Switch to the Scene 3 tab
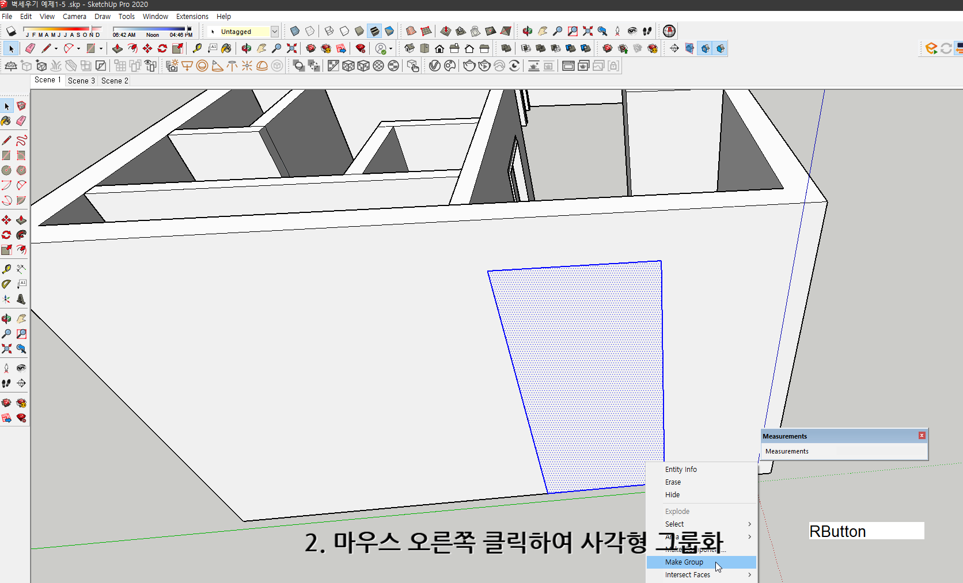This screenshot has height=583, width=963. click(x=81, y=81)
